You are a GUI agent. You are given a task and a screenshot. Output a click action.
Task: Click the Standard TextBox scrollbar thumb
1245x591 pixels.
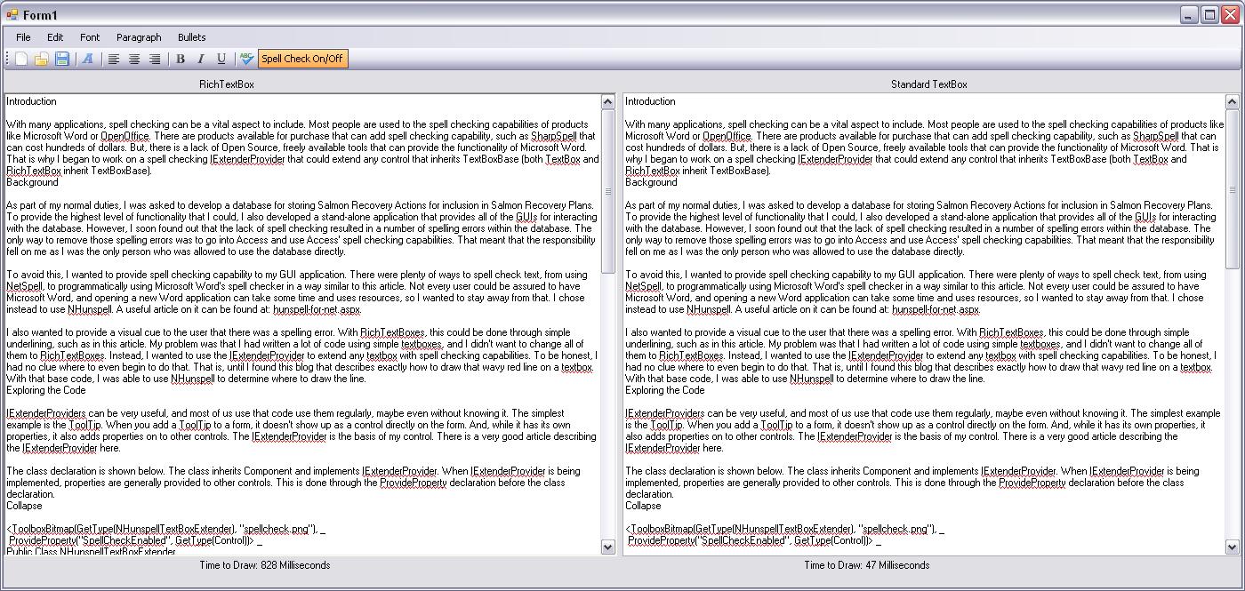click(x=1232, y=189)
